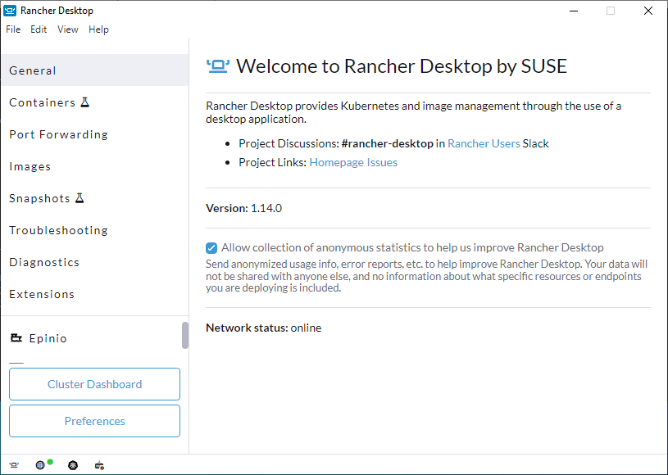The image size is (668, 475).
Task: Click the #rancher-desktop channel name
Action: 387,143
